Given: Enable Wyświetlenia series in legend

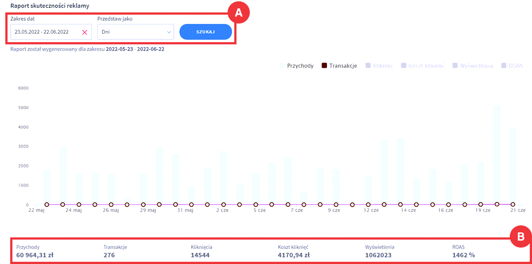Looking at the screenshot, I should pos(473,66).
